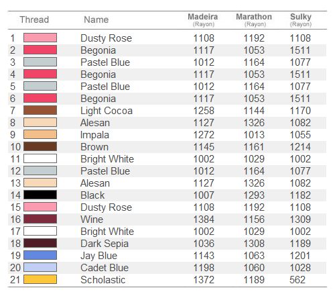Click the Thread column header
Image resolution: width=335 pixels, height=294 pixels.
coord(34,19)
